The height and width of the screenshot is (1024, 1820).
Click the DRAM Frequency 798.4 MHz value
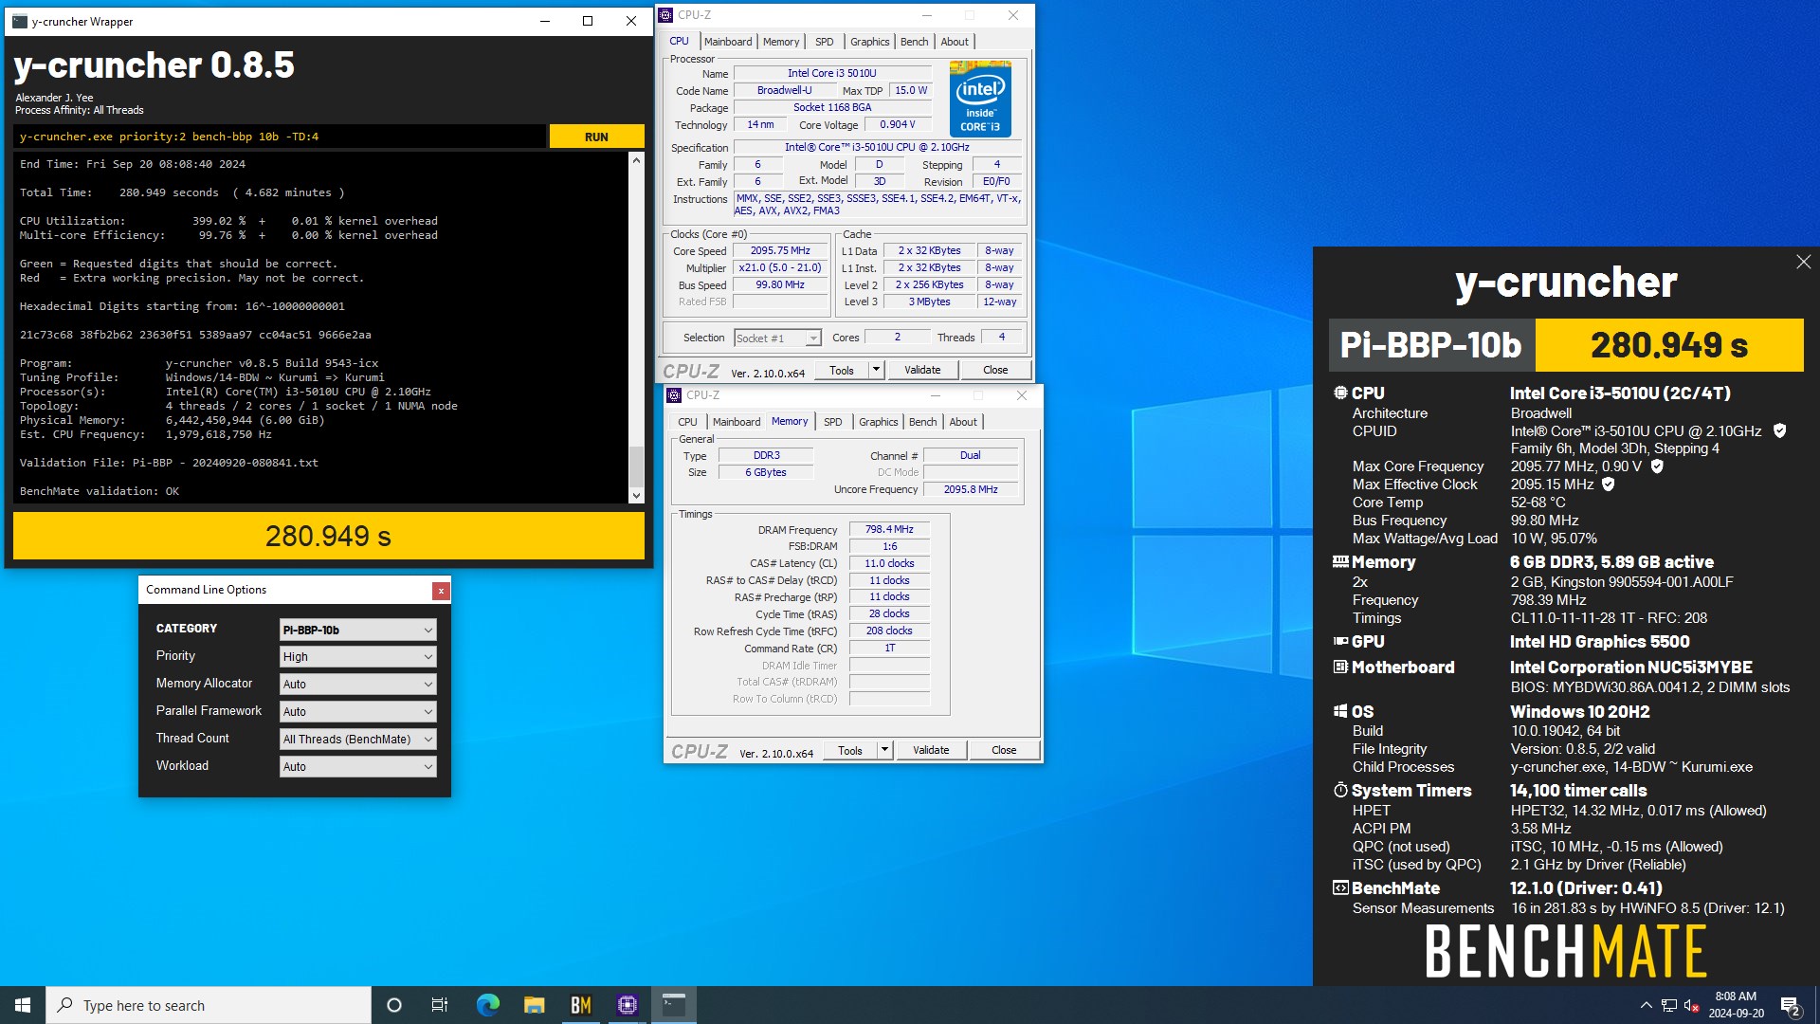[x=889, y=529]
